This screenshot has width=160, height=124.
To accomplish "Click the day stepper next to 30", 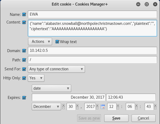I will pyautogui.click(x=77, y=107).
